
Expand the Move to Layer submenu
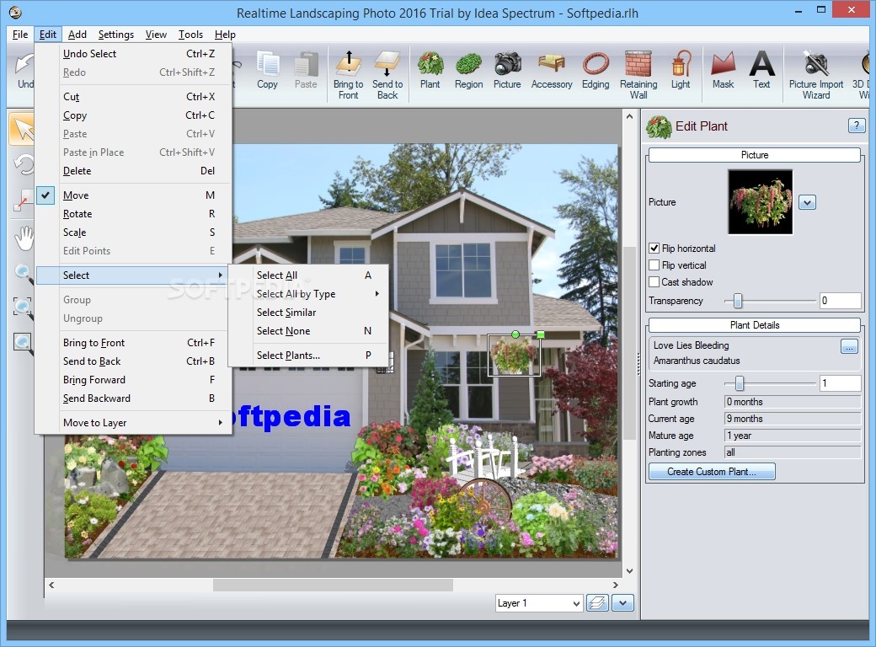(134, 423)
